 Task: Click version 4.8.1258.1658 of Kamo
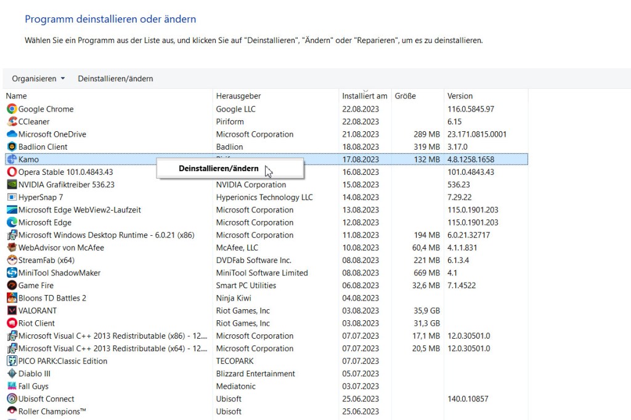[x=471, y=160]
